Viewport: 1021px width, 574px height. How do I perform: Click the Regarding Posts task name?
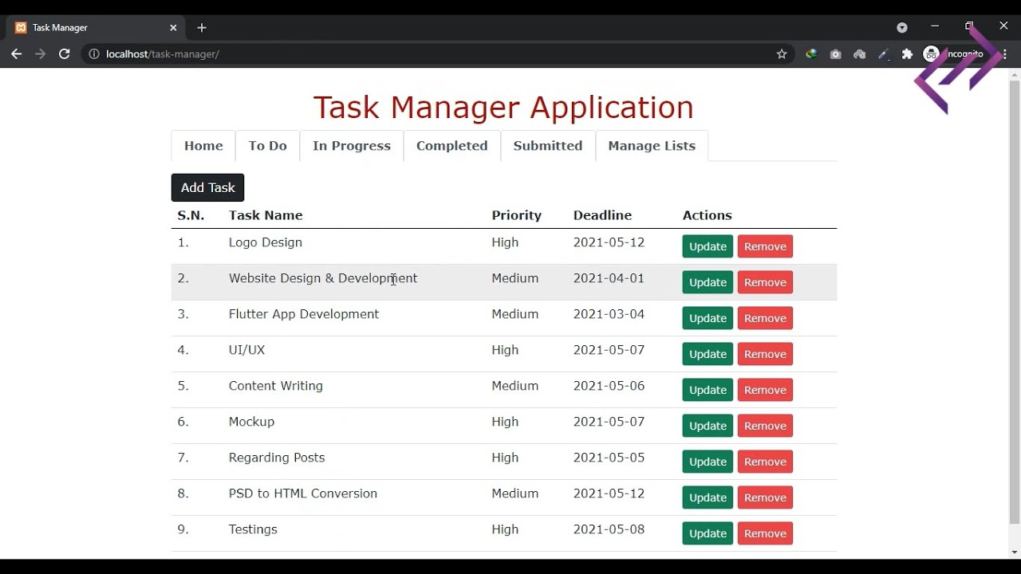277,458
